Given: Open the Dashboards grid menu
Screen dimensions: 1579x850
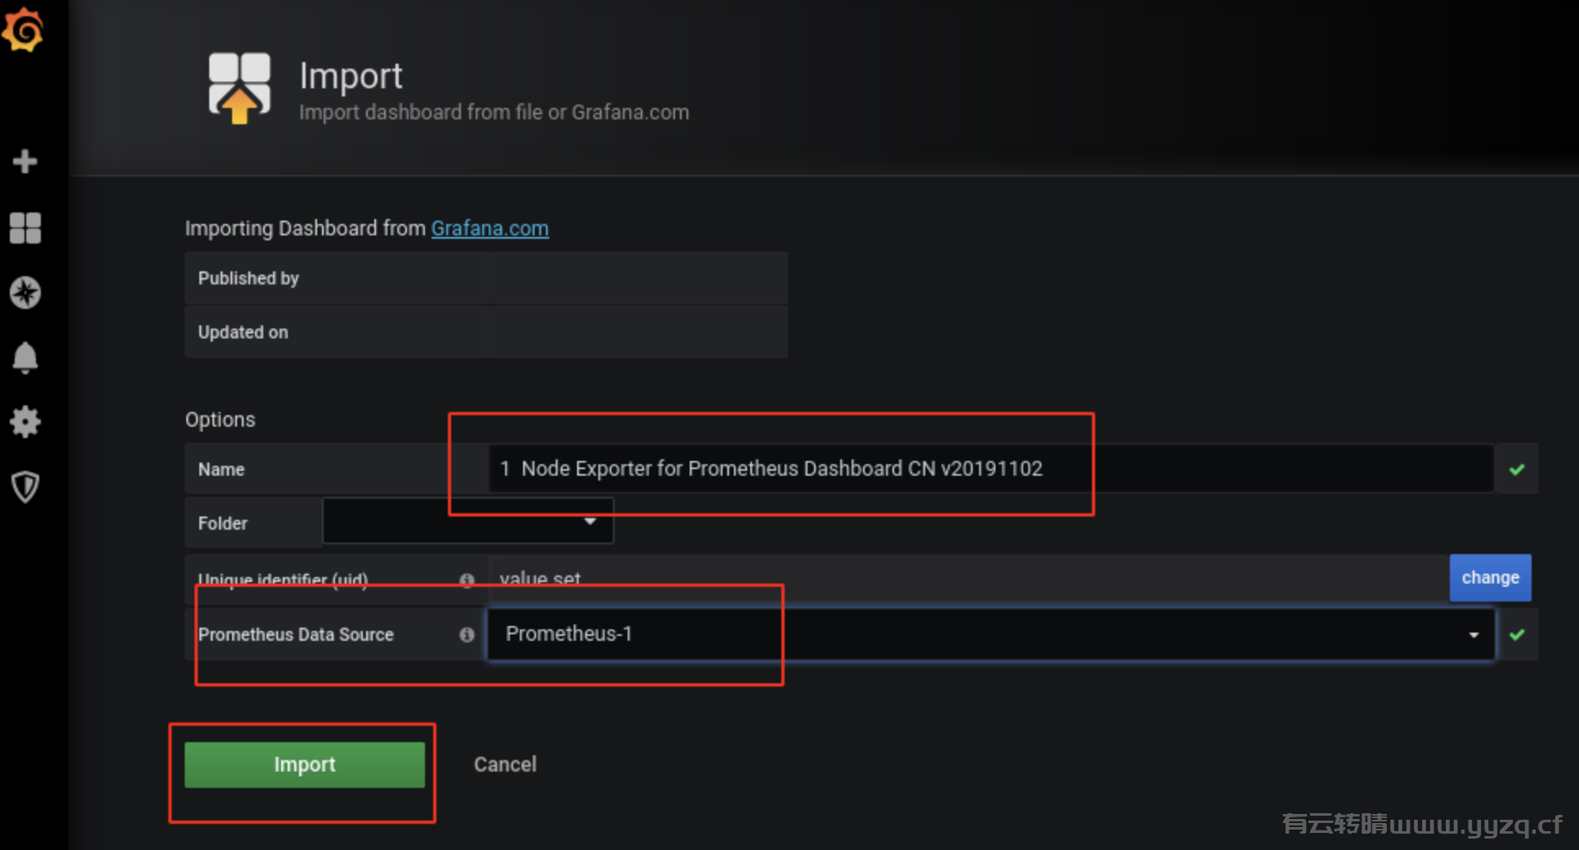Looking at the screenshot, I should (x=25, y=227).
